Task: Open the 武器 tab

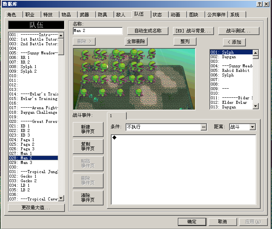Action: pyautogui.click(x=86, y=14)
